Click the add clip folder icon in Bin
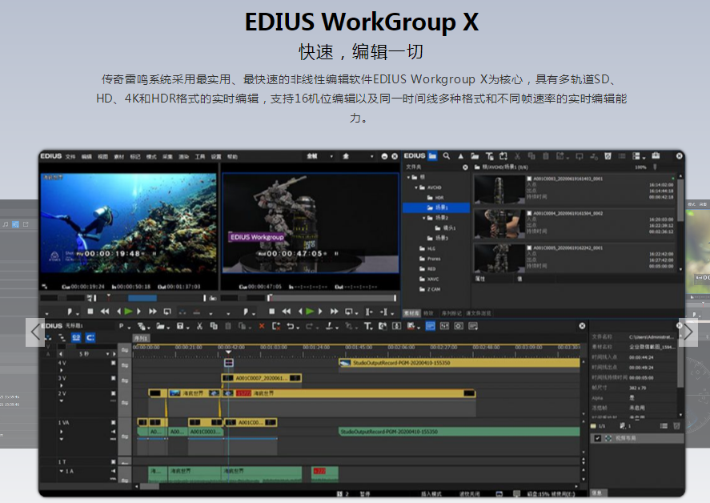 475,156
